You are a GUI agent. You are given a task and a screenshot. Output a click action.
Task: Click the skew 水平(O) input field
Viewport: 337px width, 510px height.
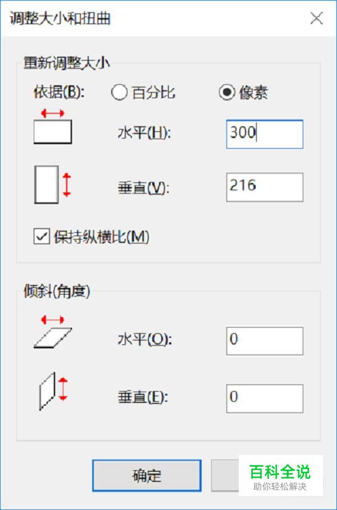[265, 341]
